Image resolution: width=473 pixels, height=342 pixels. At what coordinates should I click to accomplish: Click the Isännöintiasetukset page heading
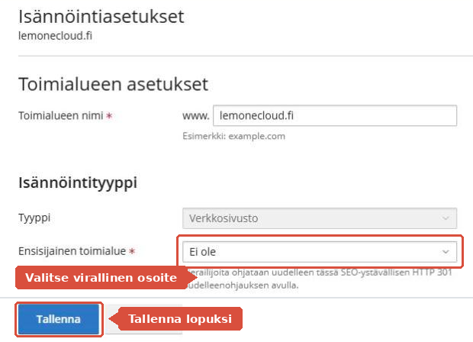tap(101, 17)
